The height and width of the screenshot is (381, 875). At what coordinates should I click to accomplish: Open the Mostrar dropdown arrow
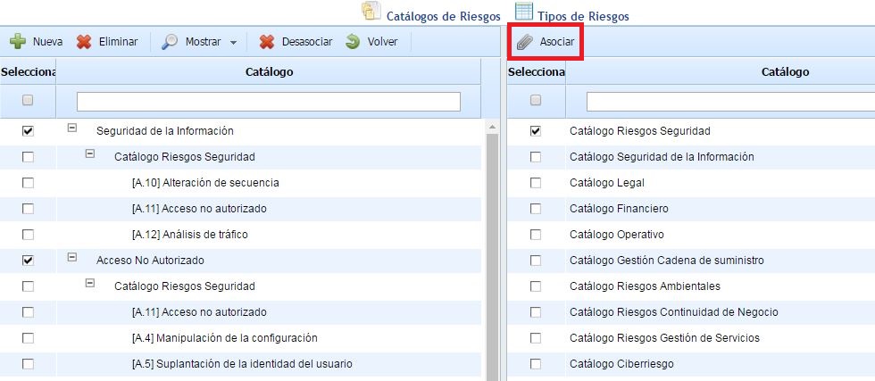click(233, 43)
